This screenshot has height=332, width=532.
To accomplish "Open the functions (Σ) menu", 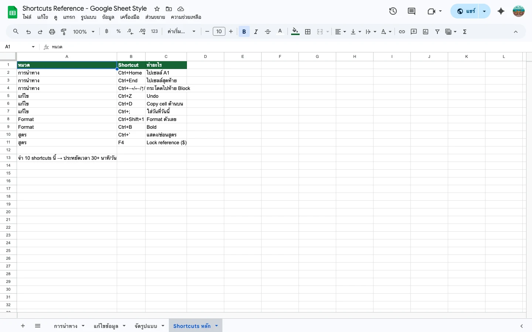I will 464,32.
